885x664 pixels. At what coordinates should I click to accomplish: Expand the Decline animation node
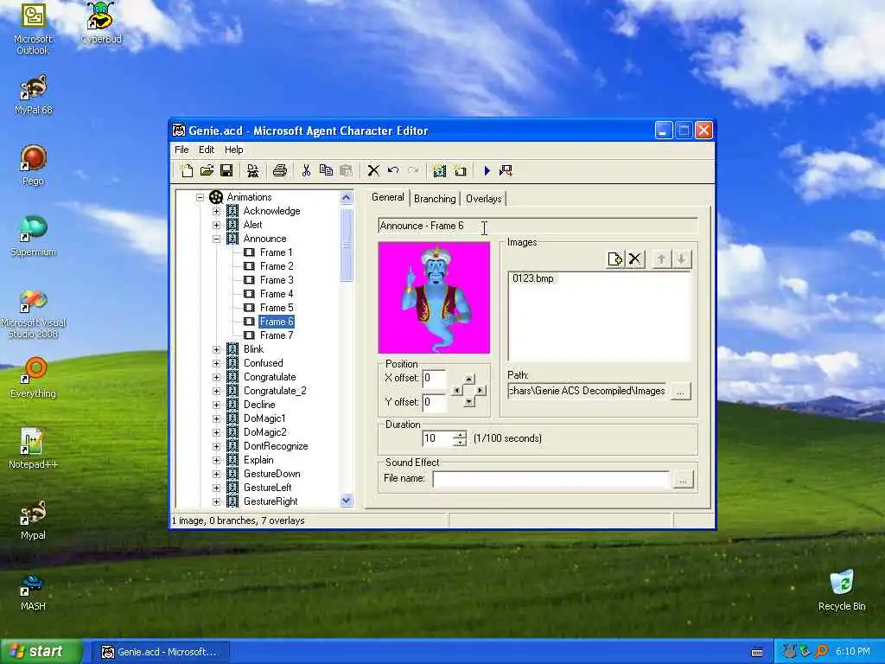pos(216,405)
